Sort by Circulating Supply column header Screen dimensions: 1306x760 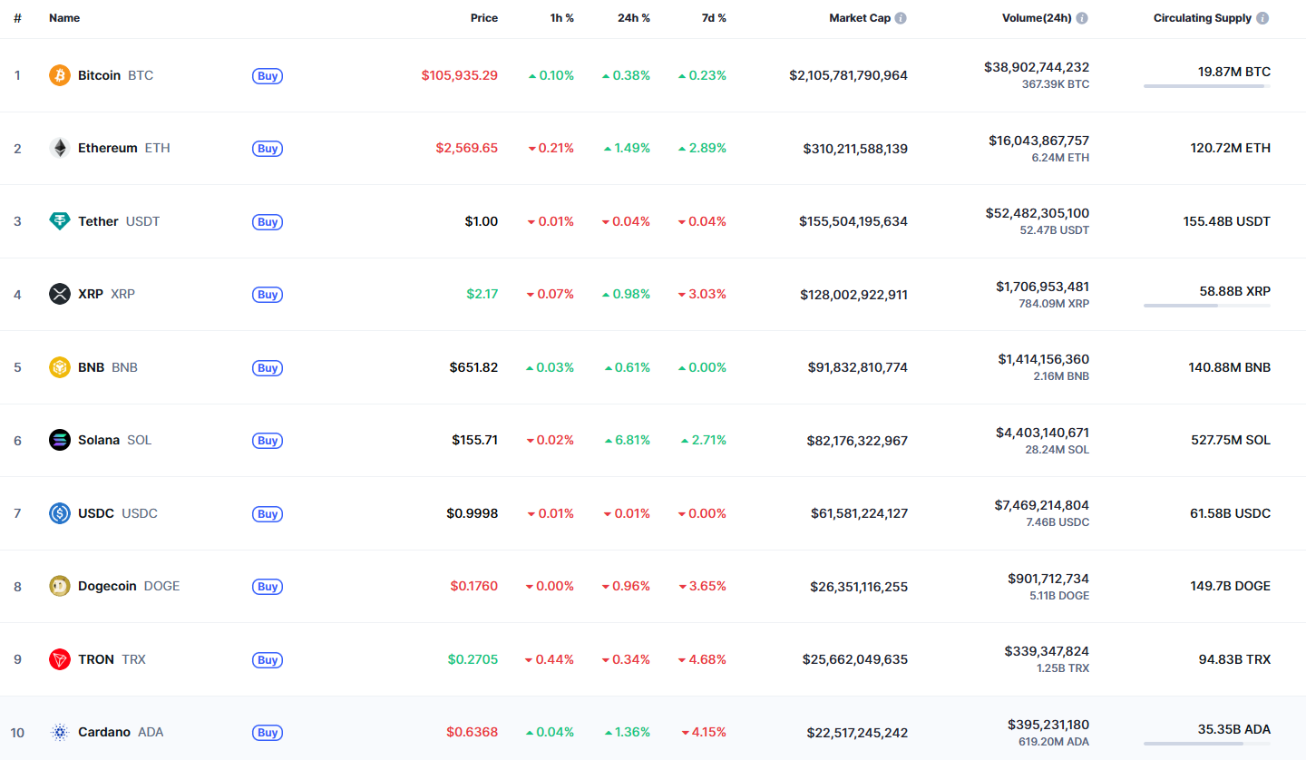click(x=1203, y=18)
